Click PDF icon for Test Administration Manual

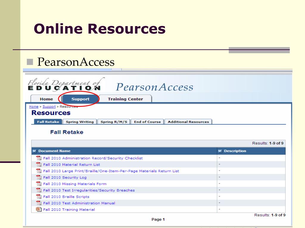click(39, 203)
